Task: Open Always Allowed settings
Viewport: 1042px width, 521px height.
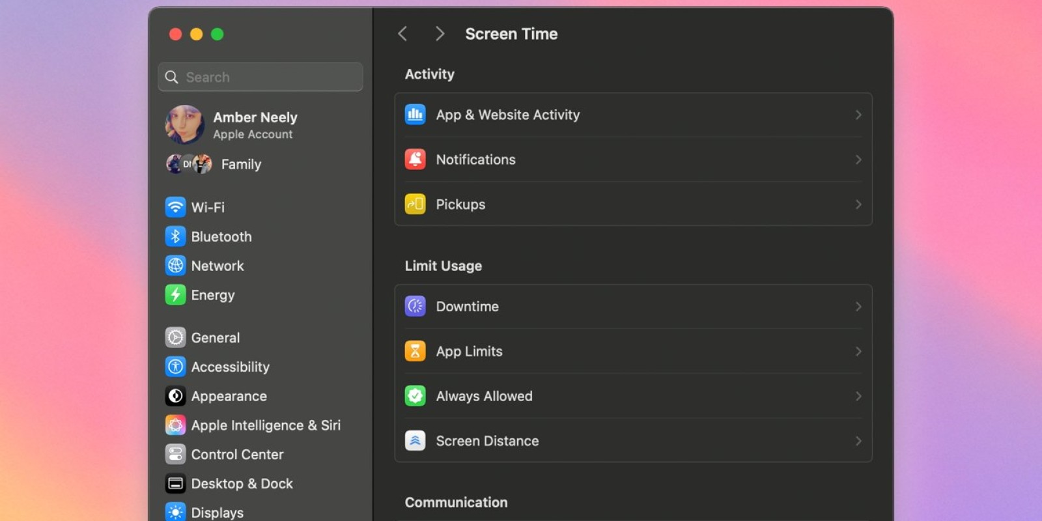Action: pos(633,396)
